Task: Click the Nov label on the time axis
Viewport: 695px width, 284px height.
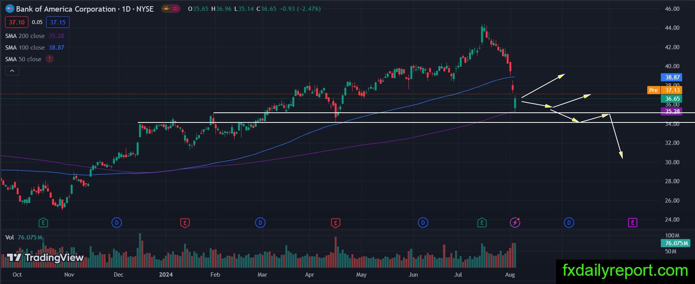Action: coord(69,274)
